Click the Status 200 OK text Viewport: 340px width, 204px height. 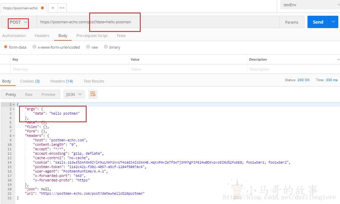297,80
